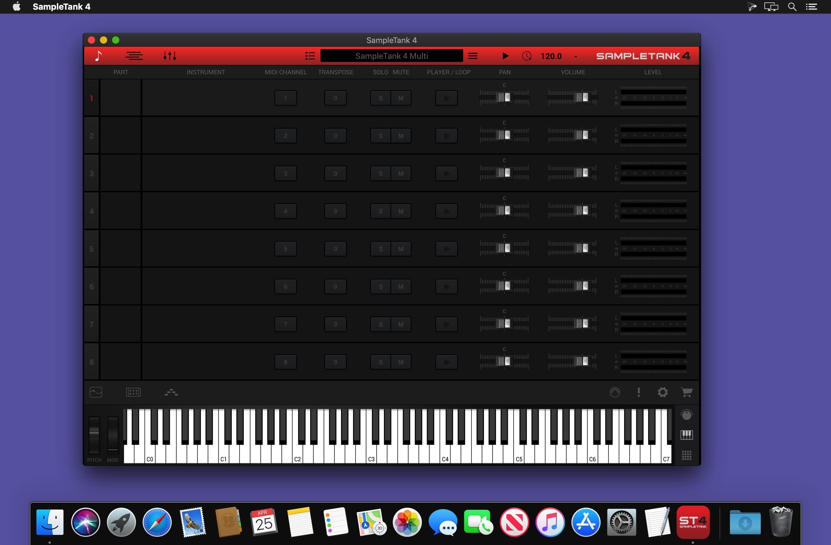Click the exclamation panic icon
This screenshot has width=831, height=545.
coord(639,392)
